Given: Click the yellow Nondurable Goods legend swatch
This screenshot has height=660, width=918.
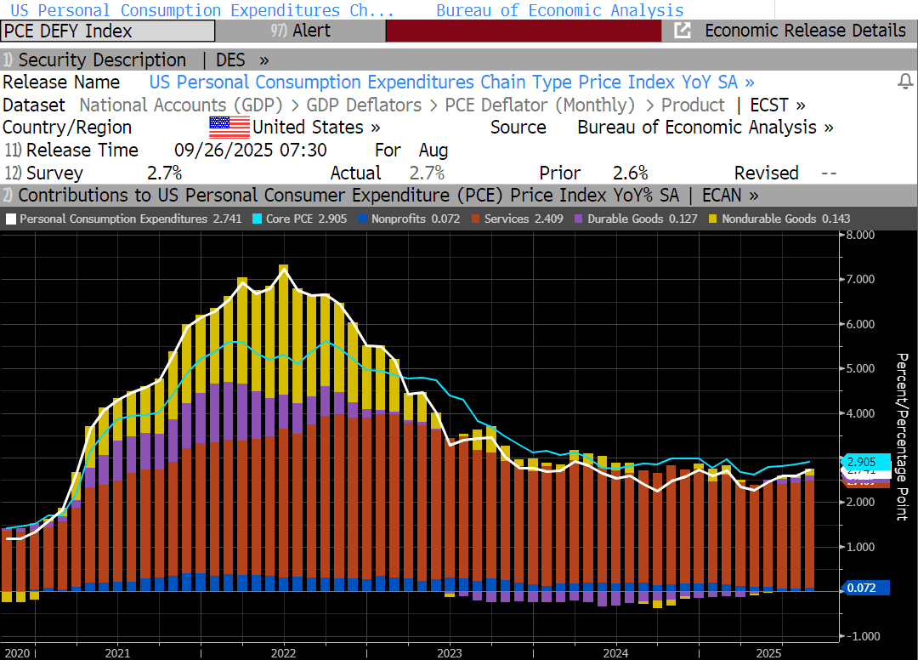Looking at the screenshot, I should pos(712,219).
